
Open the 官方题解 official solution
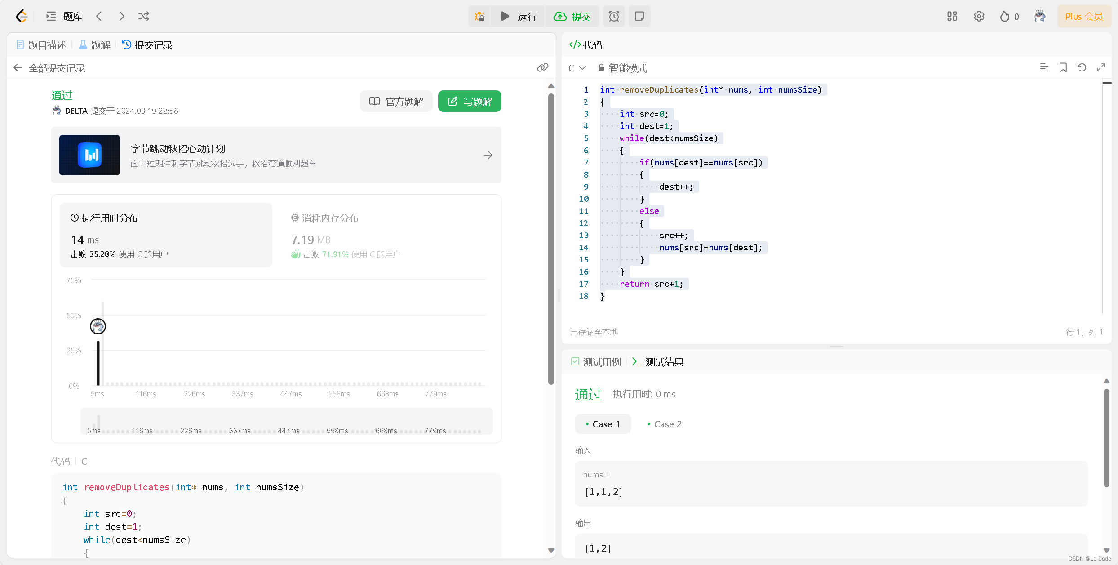(x=396, y=102)
